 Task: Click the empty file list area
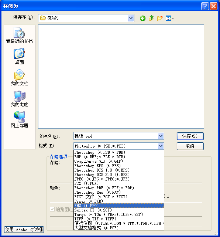coord(121,77)
